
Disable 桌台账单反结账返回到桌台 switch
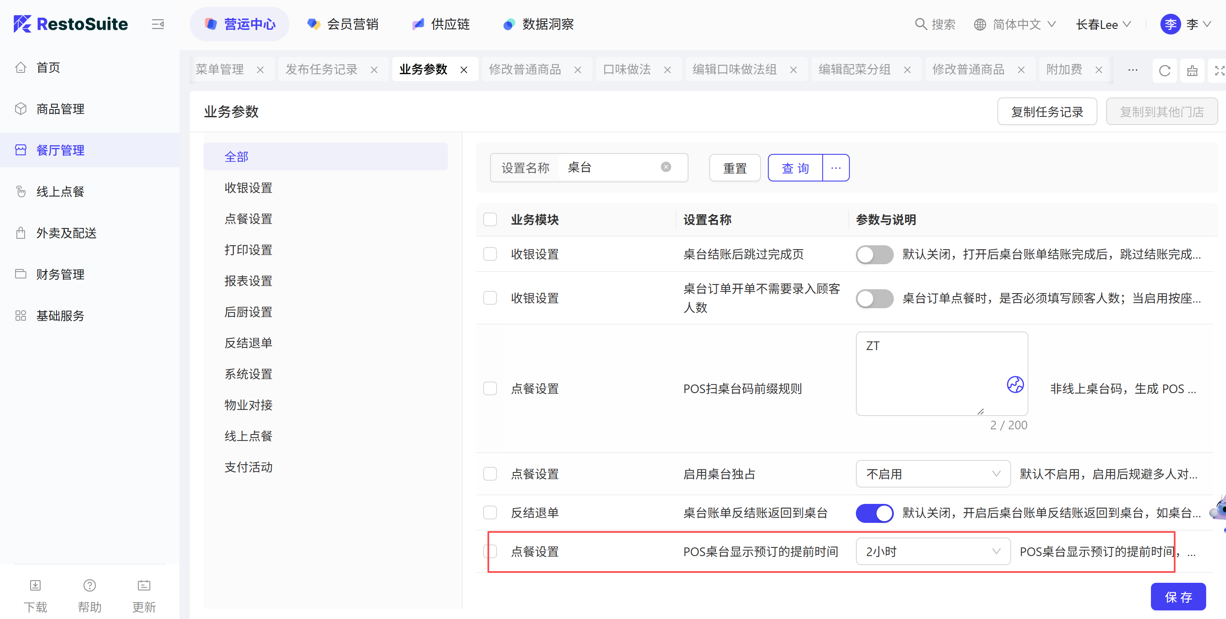pos(874,513)
